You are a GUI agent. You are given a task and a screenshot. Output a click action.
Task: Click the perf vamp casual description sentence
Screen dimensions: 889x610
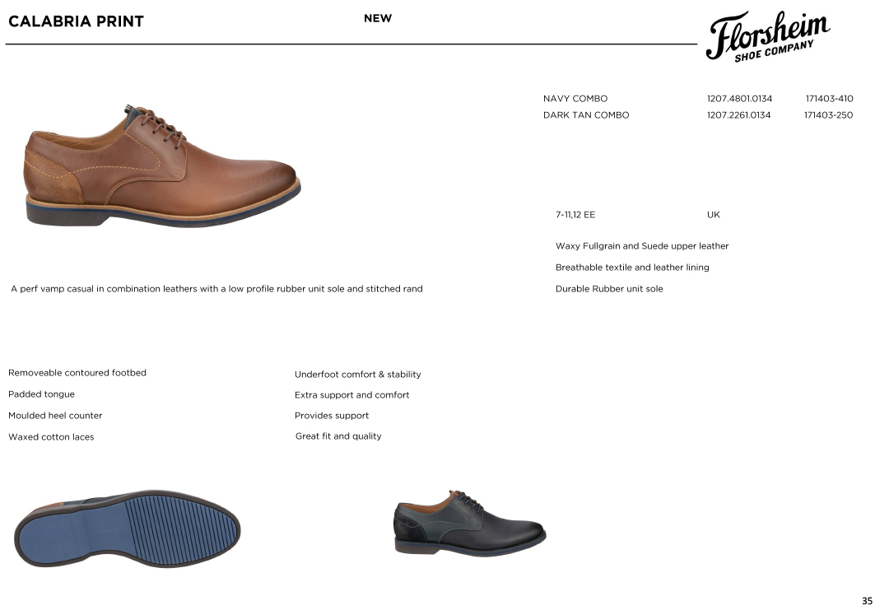click(x=216, y=289)
